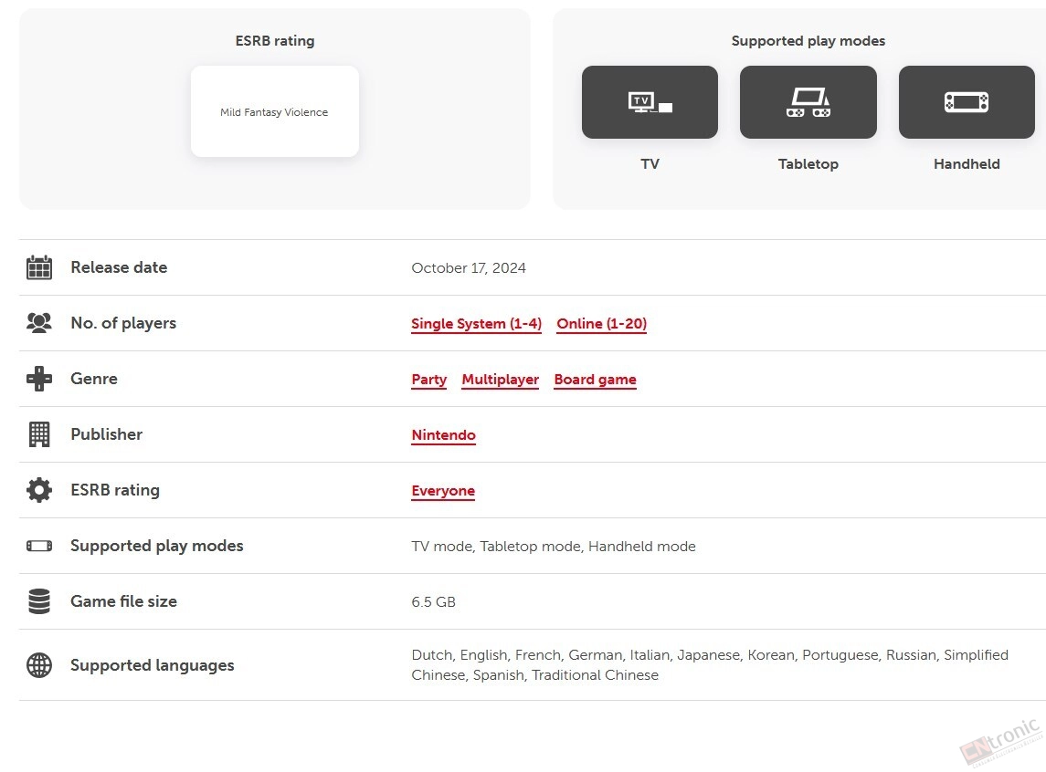Click the Tabletop play mode icon tile
The height and width of the screenshot is (772, 1046).
808,102
